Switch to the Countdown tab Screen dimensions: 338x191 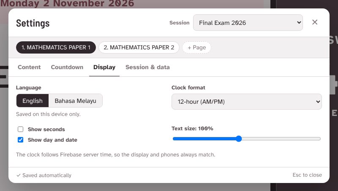coord(67,67)
